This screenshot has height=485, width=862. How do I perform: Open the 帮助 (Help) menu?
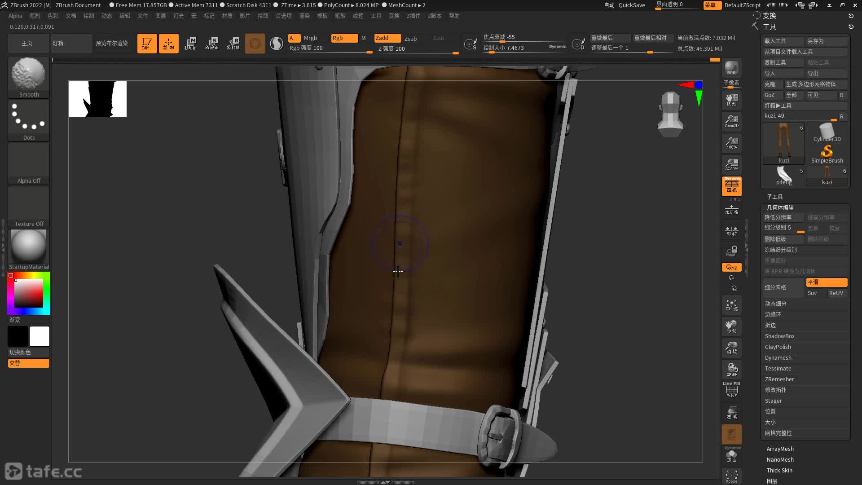tap(454, 16)
